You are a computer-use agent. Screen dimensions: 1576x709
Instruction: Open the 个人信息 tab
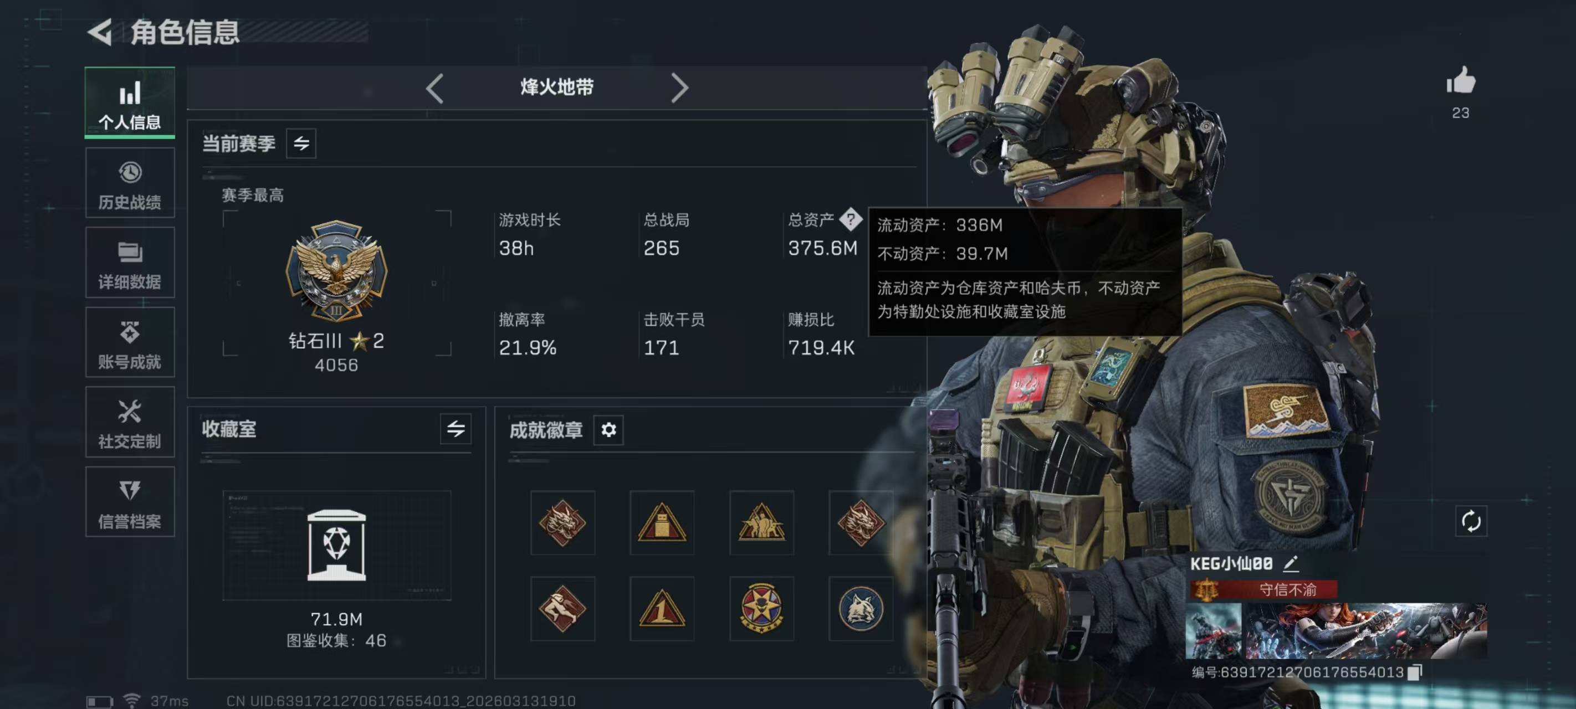point(130,102)
